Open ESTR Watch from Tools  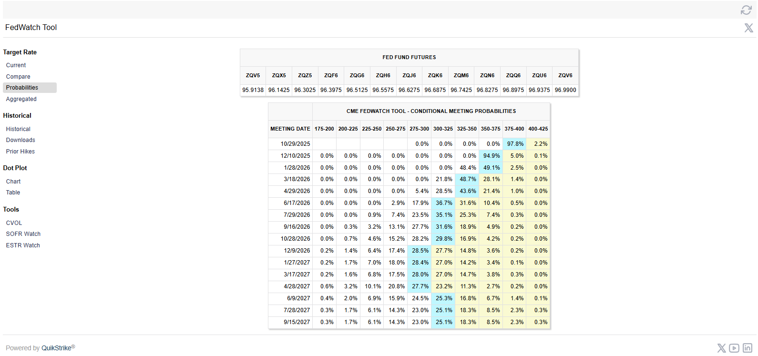[23, 245]
